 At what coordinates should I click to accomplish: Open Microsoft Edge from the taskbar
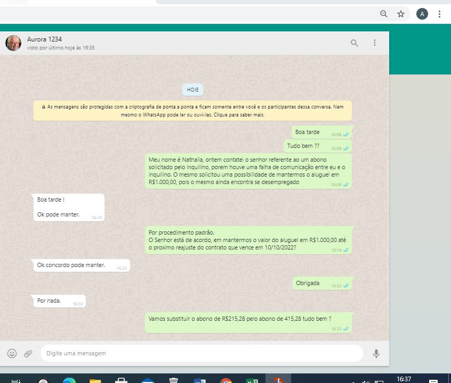tap(69, 380)
